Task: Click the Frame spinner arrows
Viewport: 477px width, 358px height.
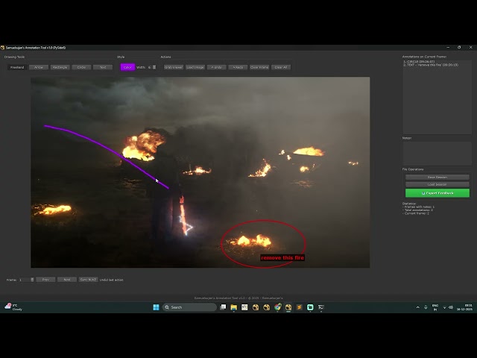Action: pyautogui.click(x=32, y=280)
